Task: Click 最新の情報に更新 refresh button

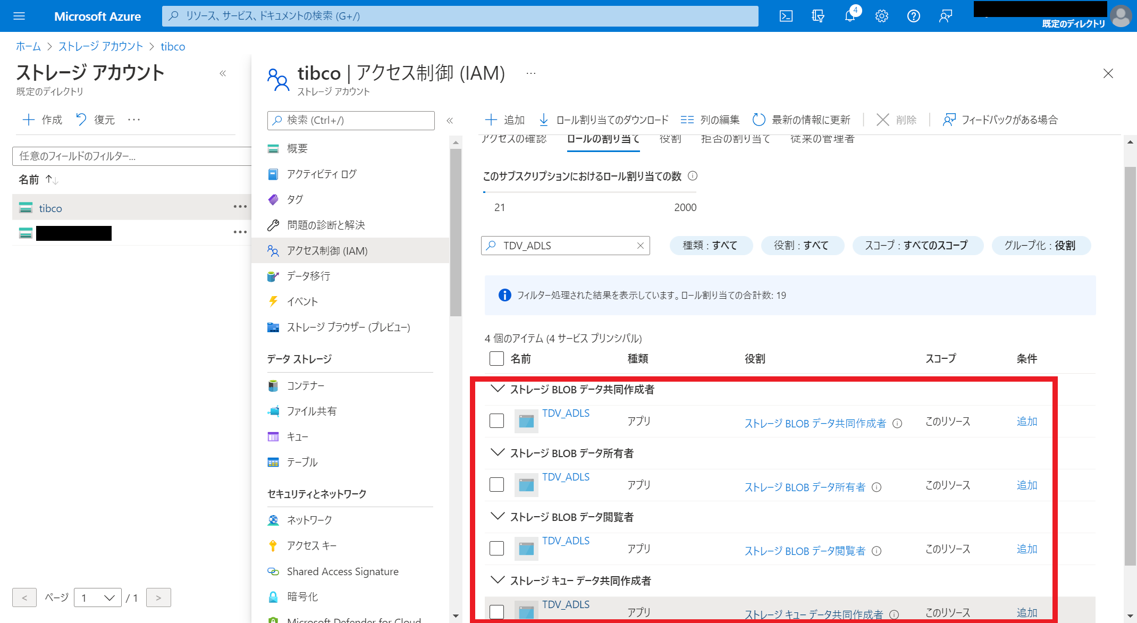Action: click(x=802, y=120)
